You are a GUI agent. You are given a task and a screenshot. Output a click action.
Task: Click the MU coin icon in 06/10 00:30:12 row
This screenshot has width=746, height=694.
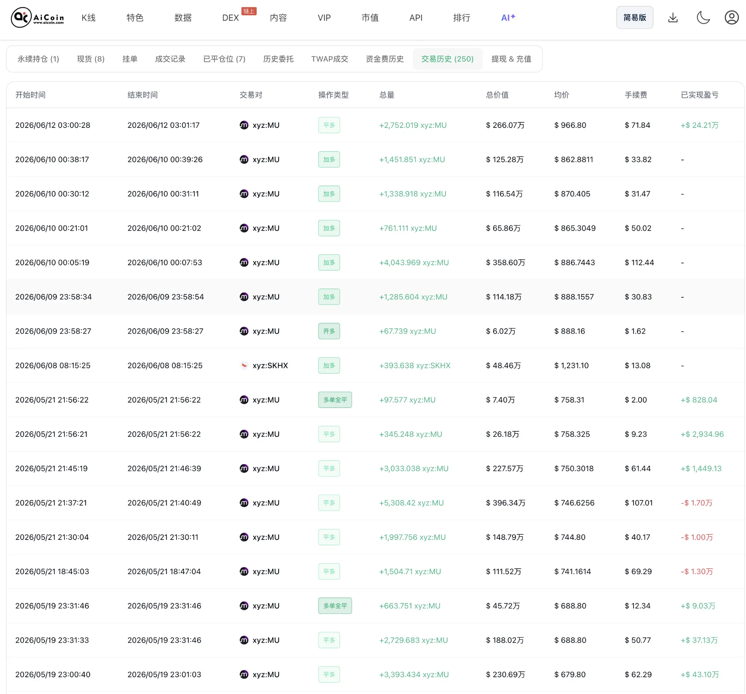pos(244,194)
